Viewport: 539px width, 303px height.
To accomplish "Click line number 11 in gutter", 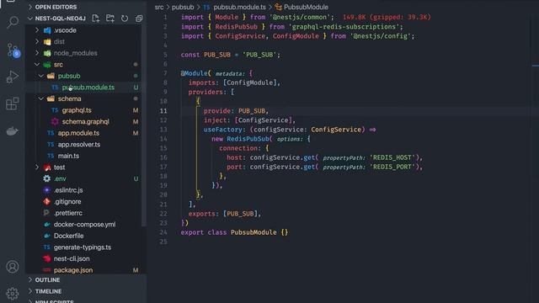I will (x=163, y=110).
